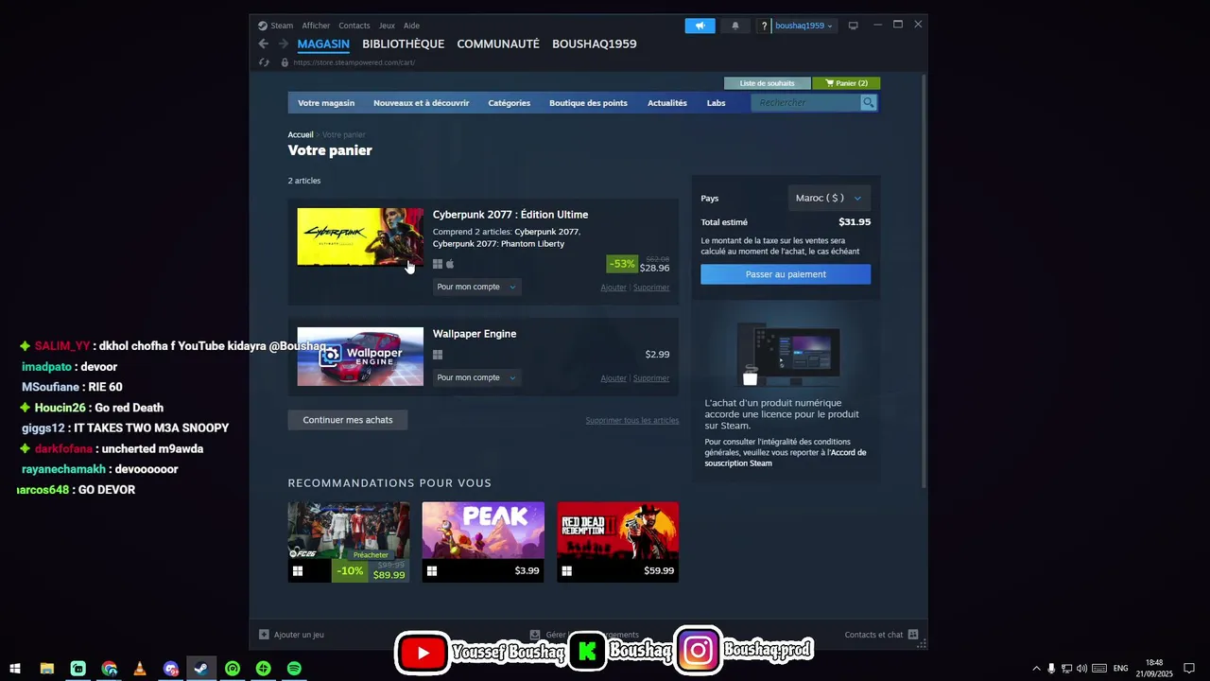This screenshot has width=1210, height=681.
Task: Click the Liste de souhaits button
Action: [x=767, y=83]
